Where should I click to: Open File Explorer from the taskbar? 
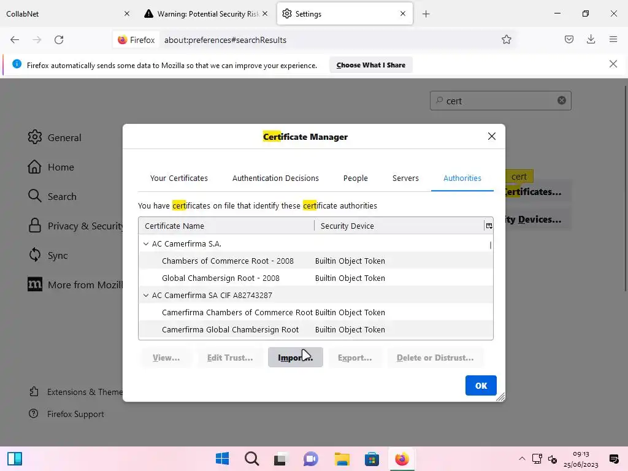point(342,459)
